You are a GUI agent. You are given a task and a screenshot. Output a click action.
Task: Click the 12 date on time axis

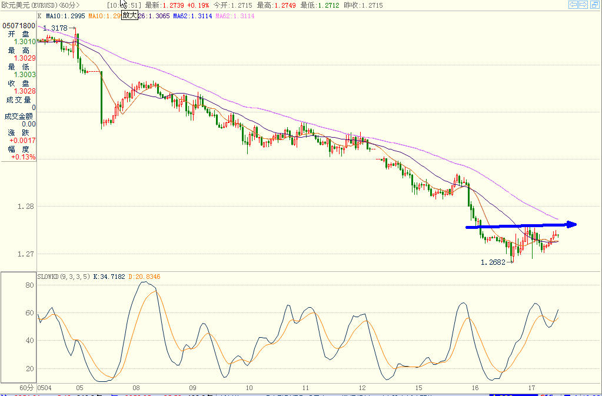click(362, 388)
